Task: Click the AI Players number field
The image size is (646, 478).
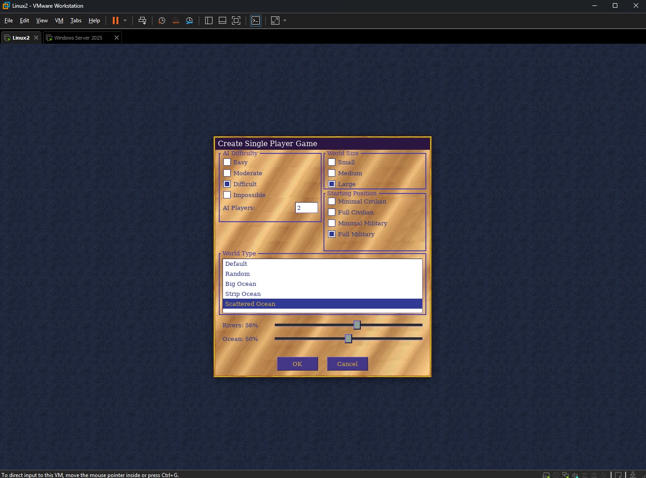Action: (307, 208)
